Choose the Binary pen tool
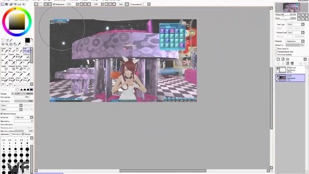This screenshot has height=174, width=309. [x=27, y=68]
